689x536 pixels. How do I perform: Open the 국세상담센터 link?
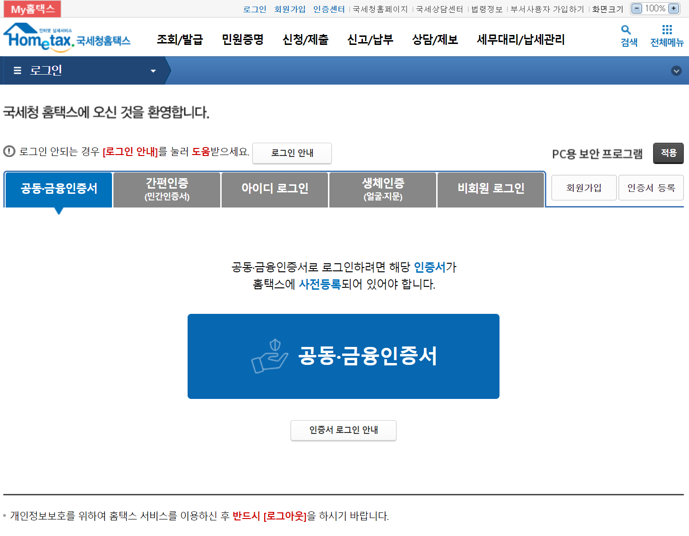tap(439, 9)
